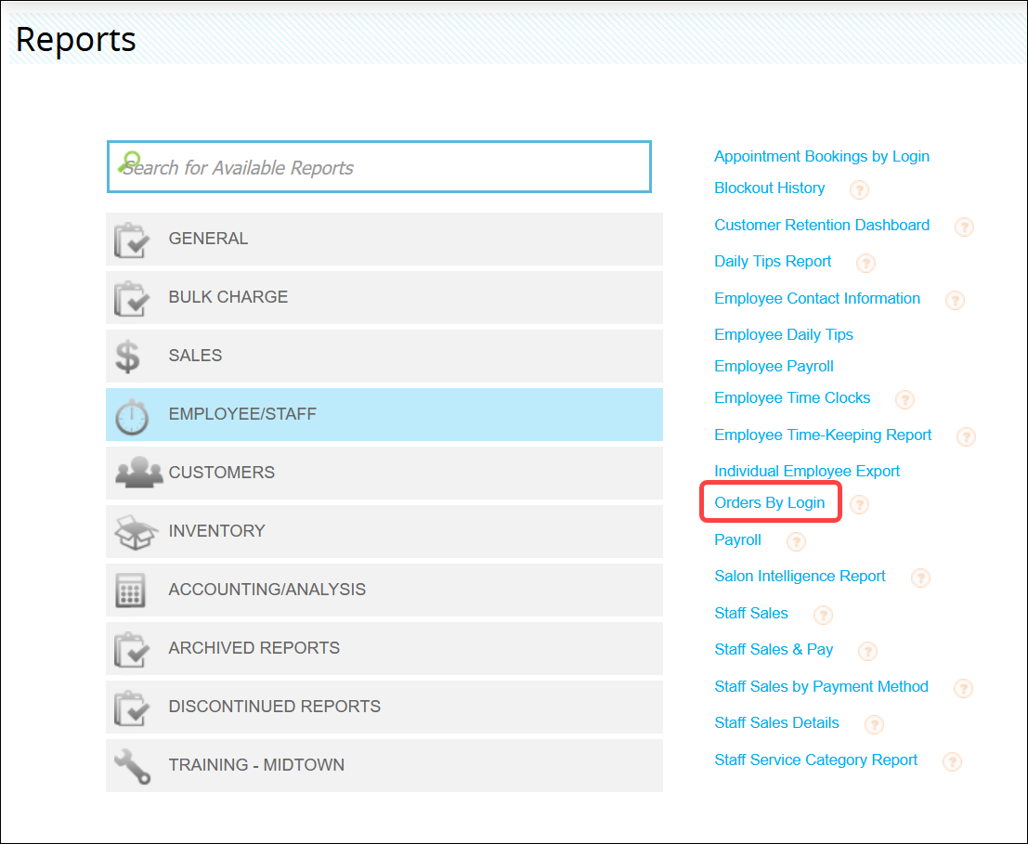Screen dimensions: 1028x844
Task: Open Staff Sales by Payment Method report
Action: pos(821,686)
